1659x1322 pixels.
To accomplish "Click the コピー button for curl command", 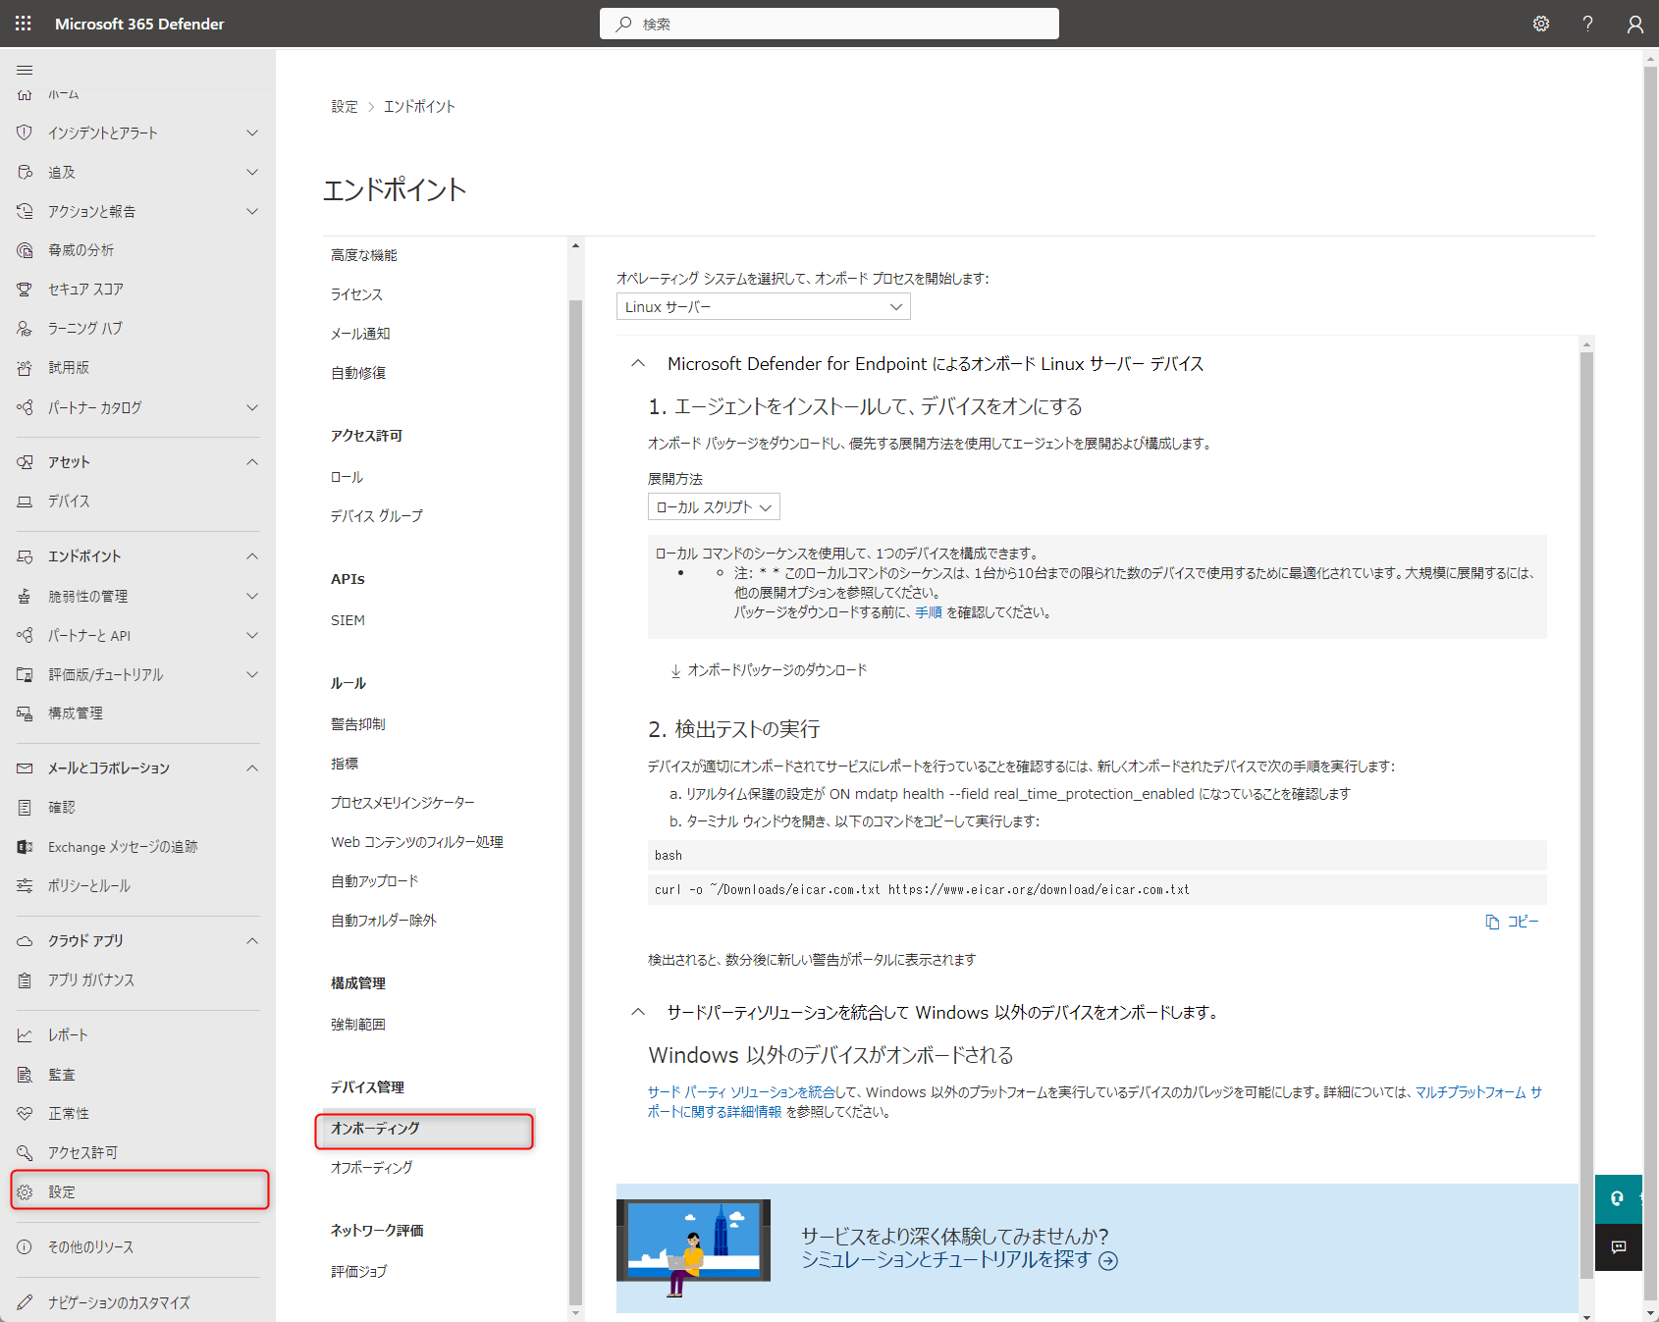I will coord(1513,922).
